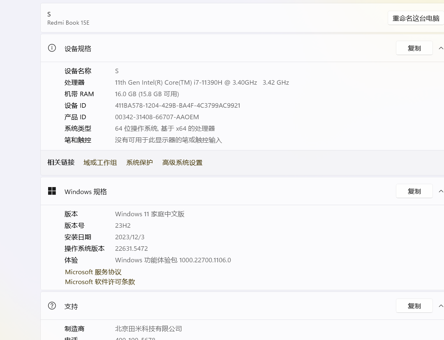Image resolution: width=444 pixels, height=340 pixels.
Task: Click the 系统类型 label
Action: coord(78,129)
